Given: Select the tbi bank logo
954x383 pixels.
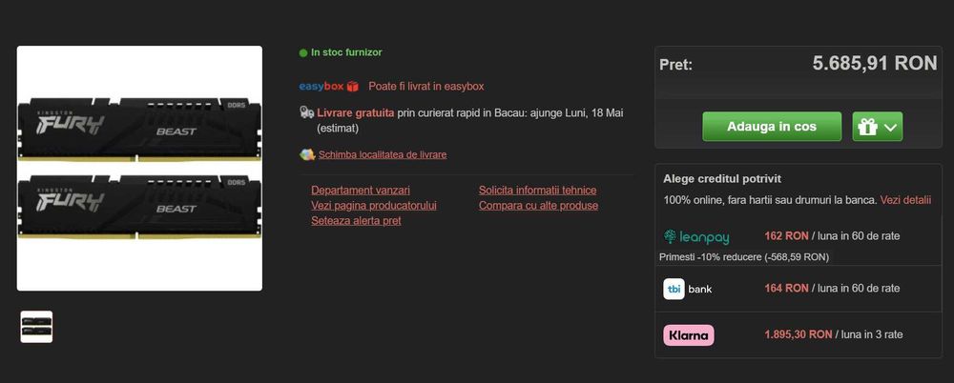Looking at the screenshot, I should [688, 289].
